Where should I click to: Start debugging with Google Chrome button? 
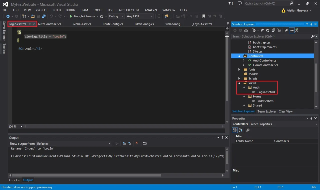[x=82, y=16]
